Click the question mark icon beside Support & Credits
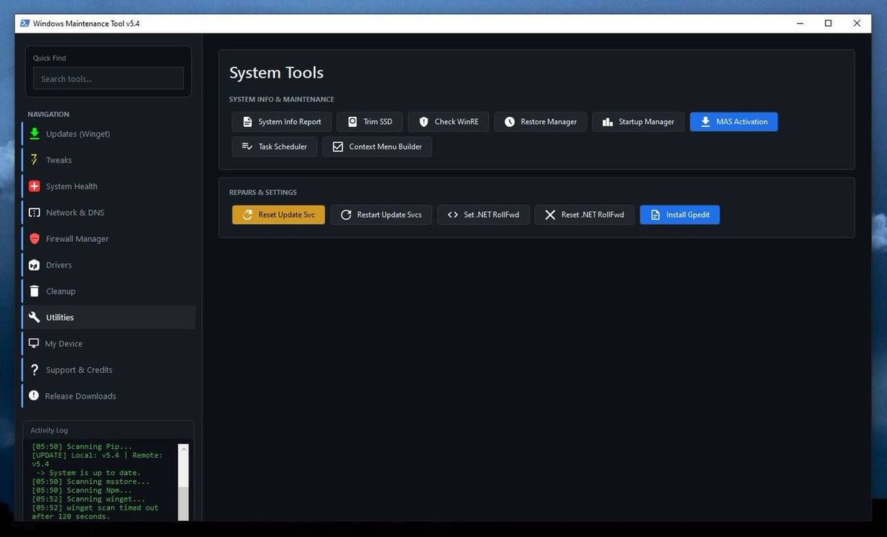 pyautogui.click(x=35, y=370)
